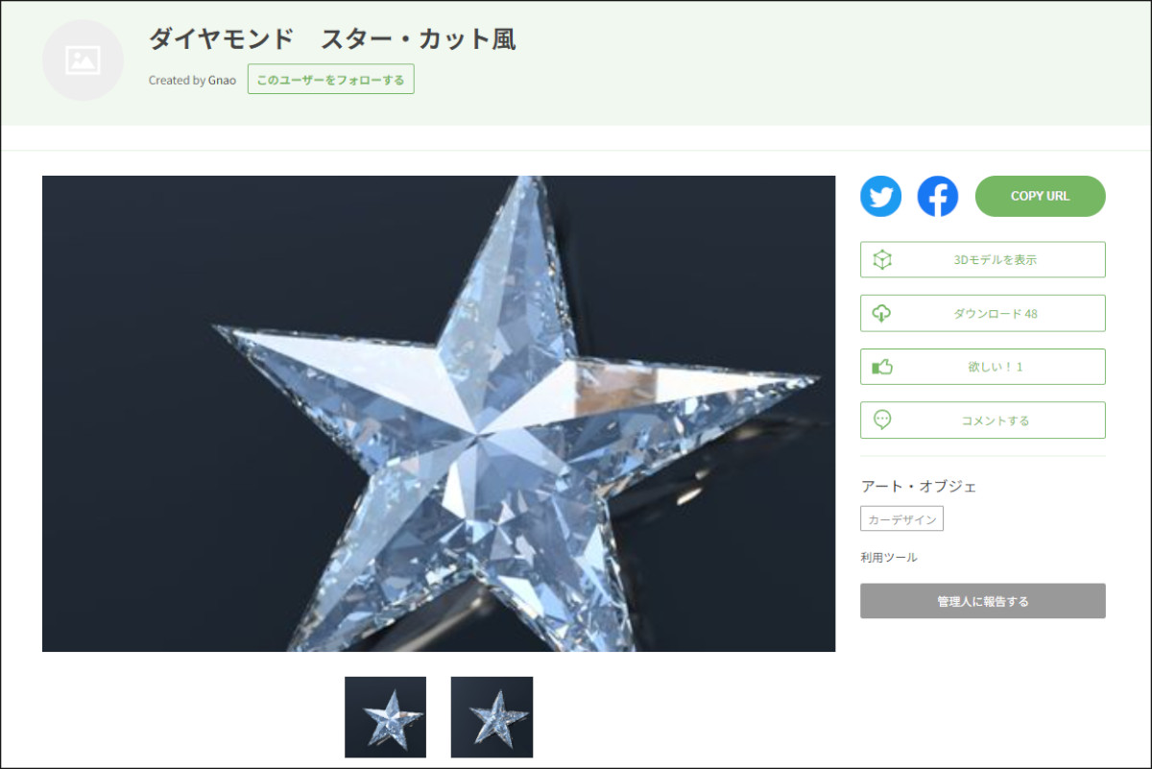
Task: Click the 3D cube icon beside 3Dモデルを表示
Action: (x=882, y=259)
